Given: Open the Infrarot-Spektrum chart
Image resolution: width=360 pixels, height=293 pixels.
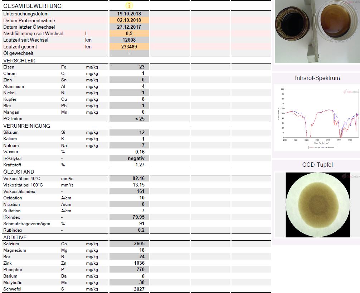Looking at the screenshot, I should (317, 118).
